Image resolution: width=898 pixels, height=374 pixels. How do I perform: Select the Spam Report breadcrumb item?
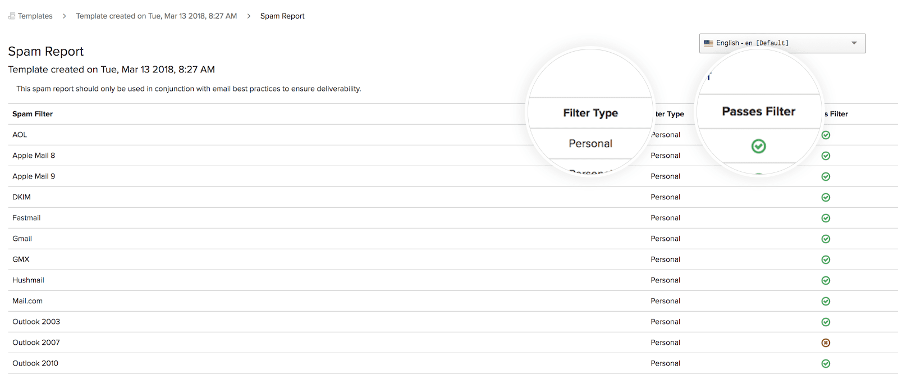[x=282, y=16]
